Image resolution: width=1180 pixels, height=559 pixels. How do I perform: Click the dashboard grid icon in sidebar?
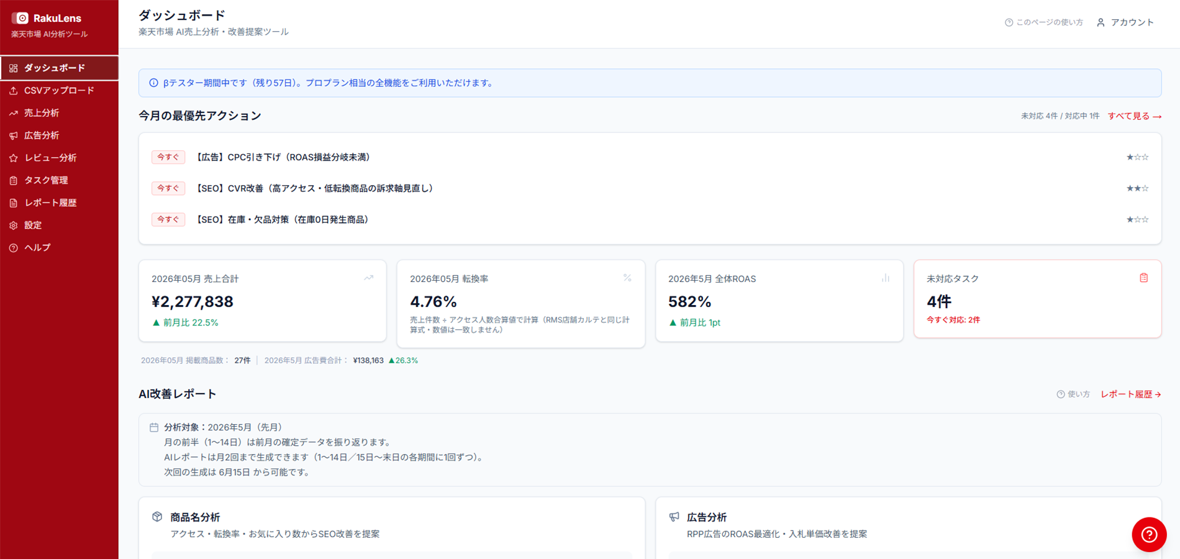pyautogui.click(x=14, y=68)
